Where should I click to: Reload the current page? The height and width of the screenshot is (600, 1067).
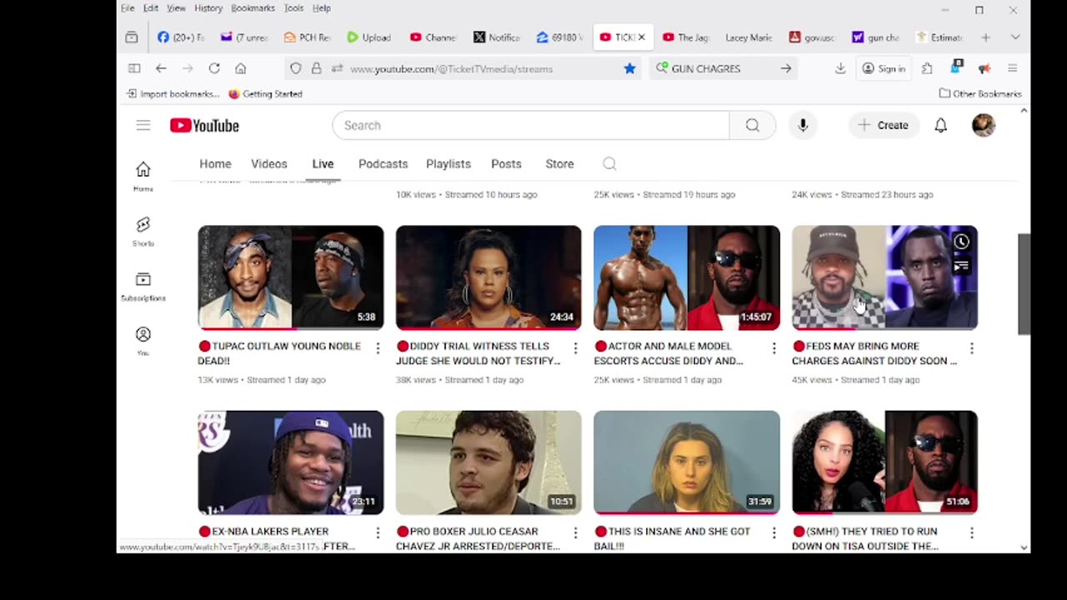(214, 68)
